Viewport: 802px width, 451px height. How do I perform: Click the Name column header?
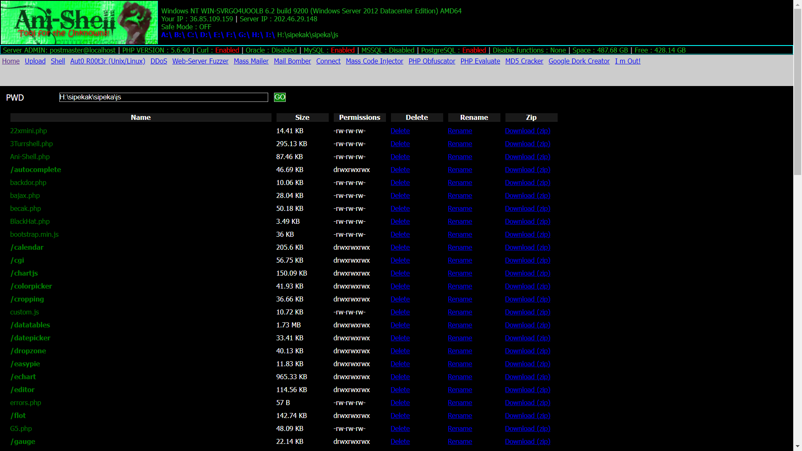click(141, 117)
